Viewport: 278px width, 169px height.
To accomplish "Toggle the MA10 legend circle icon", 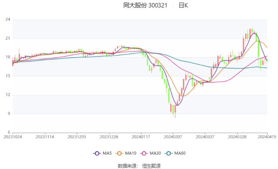I will coord(119,153).
